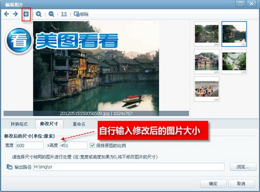Click the add images plus icon
Image resolution: width=260 pixels, height=192 pixels.
coord(26,14)
